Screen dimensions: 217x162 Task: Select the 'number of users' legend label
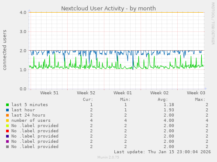[x=31, y=121]
